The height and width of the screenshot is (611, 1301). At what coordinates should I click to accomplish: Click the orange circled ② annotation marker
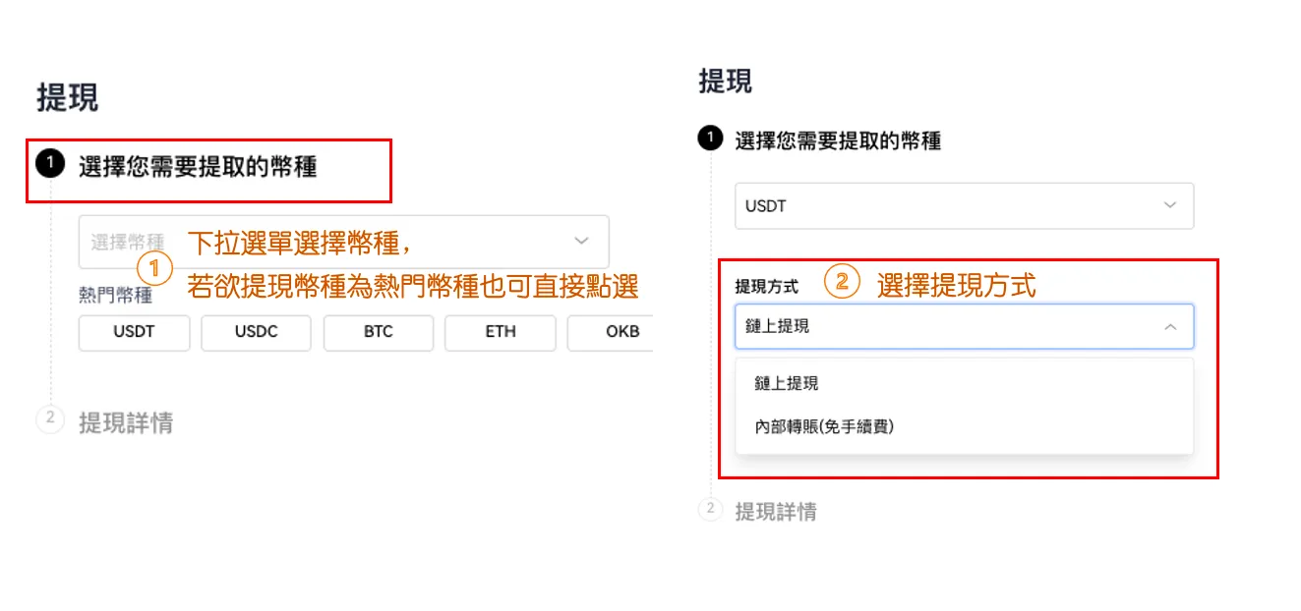pos(842,283)
